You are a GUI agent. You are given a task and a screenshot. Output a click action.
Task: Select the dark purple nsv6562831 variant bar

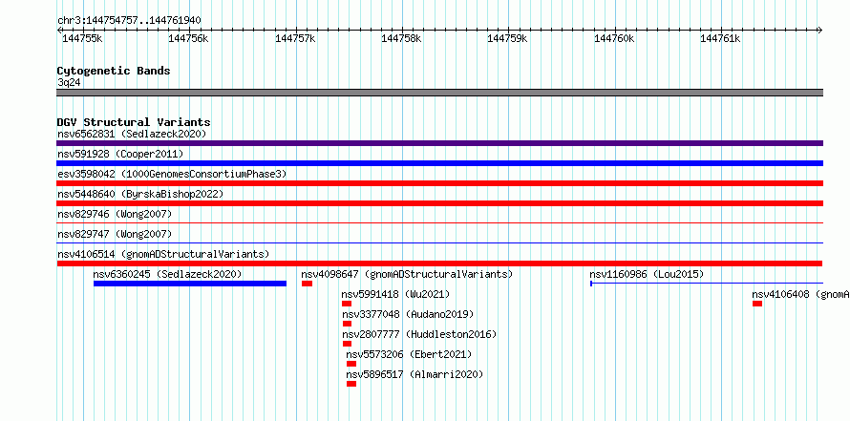[x=439, y=143]
